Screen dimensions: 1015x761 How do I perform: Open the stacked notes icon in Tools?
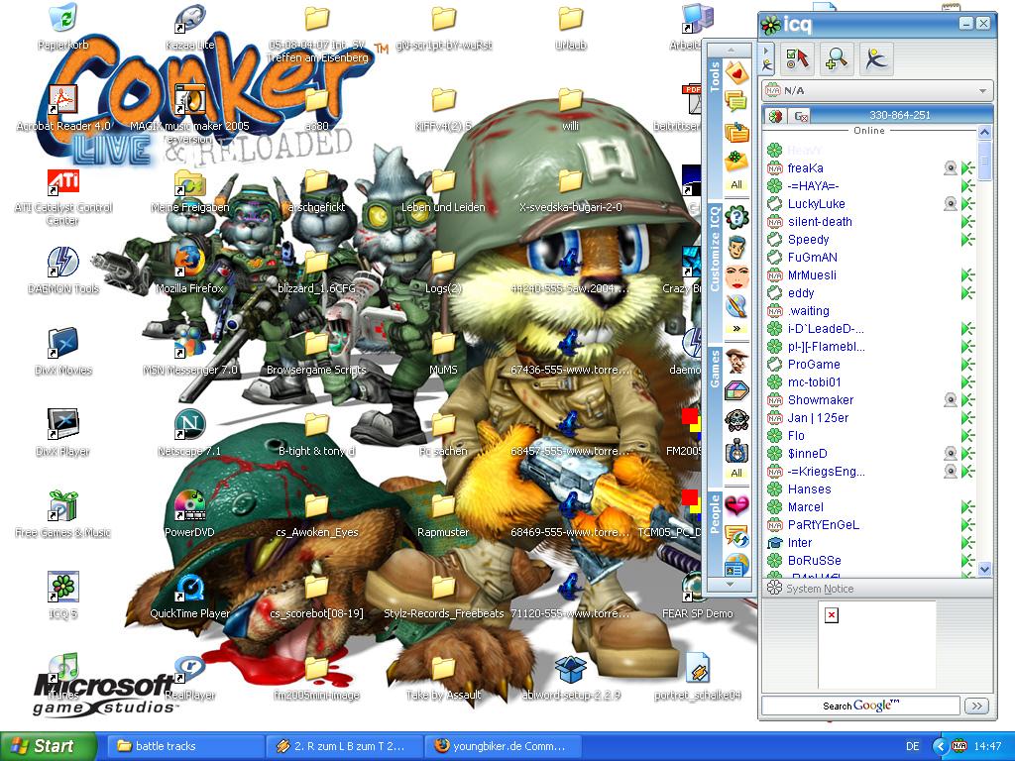pyautogui.click(x=736, y=132)
